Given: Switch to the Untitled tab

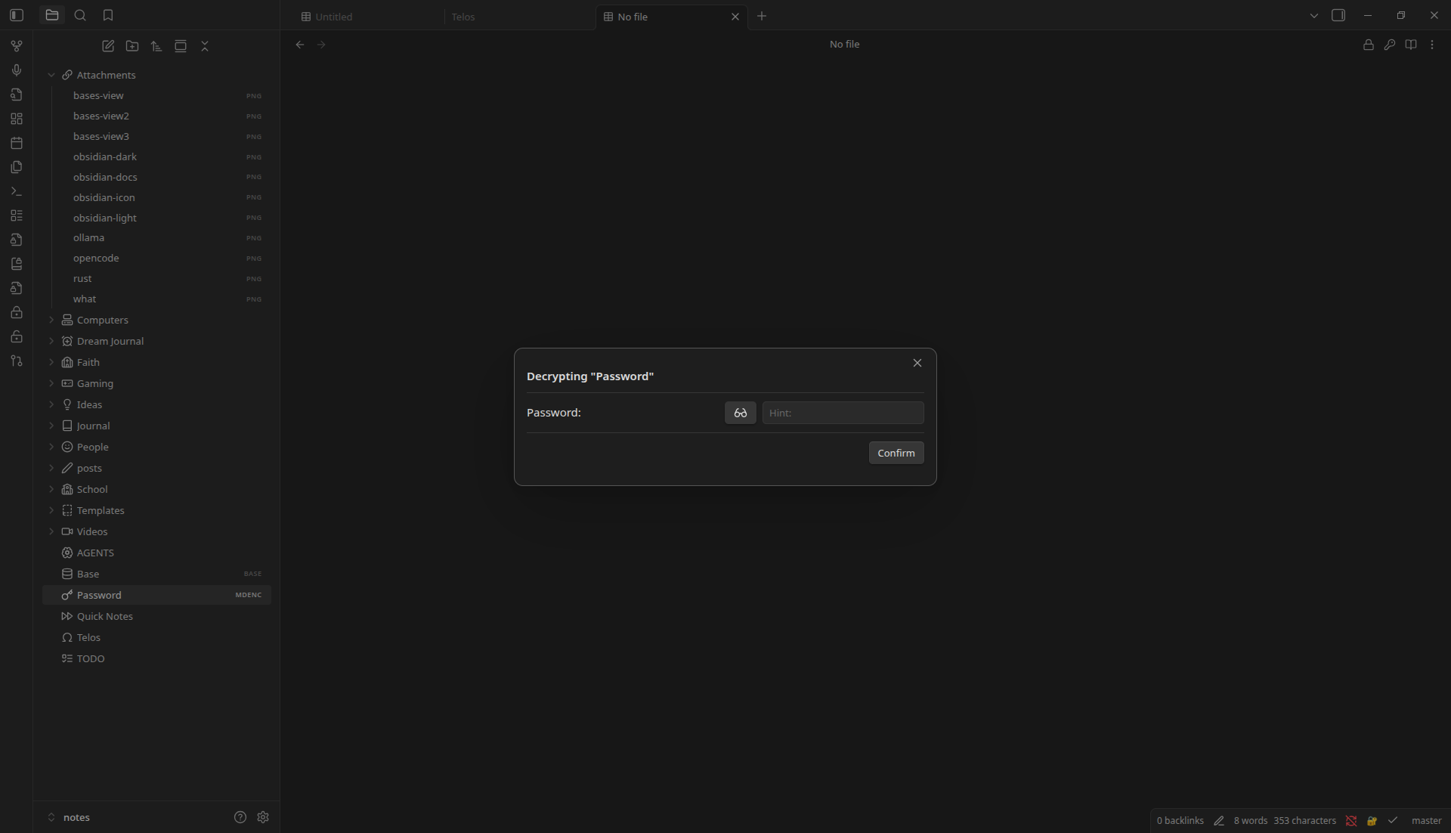Looking at the screenshot, I should tap(333, 17).
